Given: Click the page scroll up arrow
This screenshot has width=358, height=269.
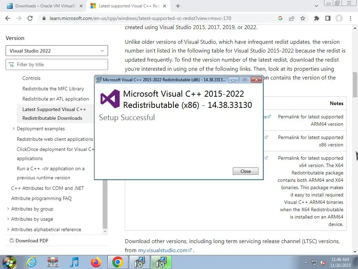Looking at the screenshot, I should tap(355, 28).
